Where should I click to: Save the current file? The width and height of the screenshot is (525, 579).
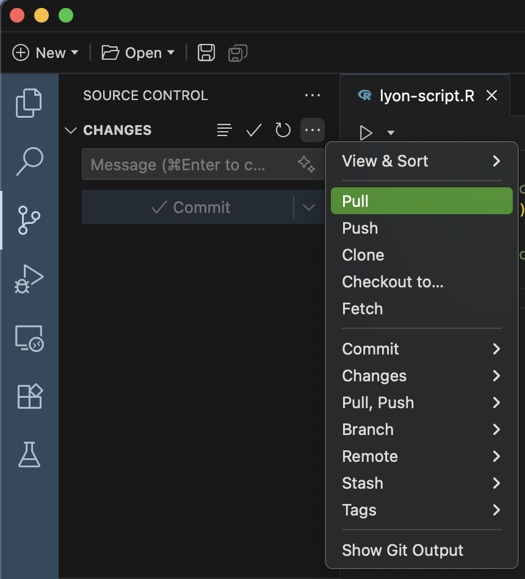(206, 52)
